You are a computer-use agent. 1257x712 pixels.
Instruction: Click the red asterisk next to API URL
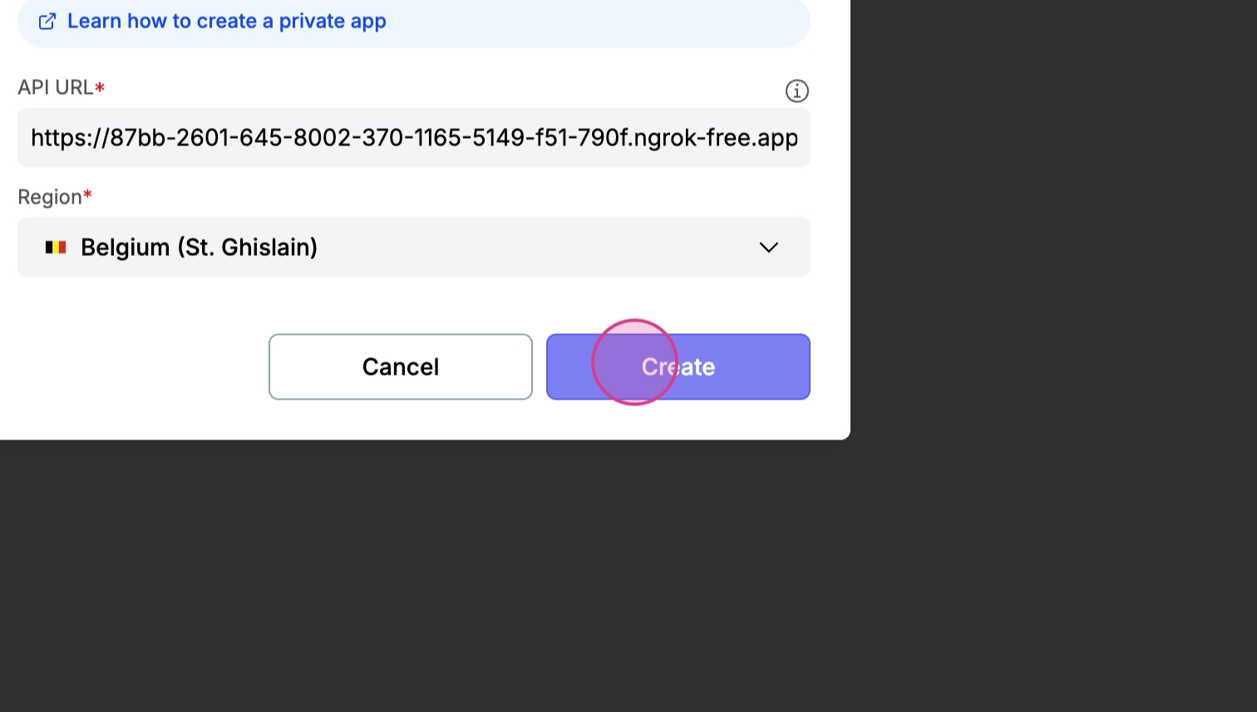[x=100, y=87]
